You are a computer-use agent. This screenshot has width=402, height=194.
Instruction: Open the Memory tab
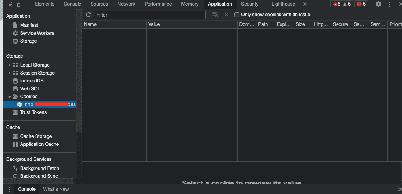pos(190,4)
